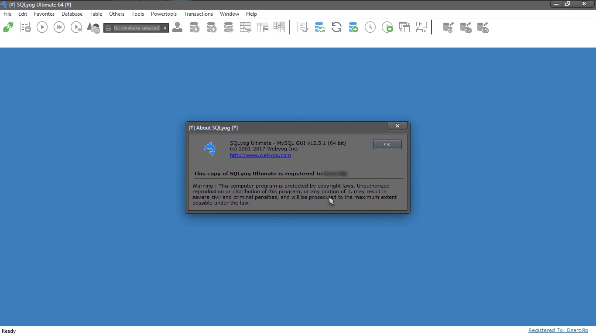596x335 pixels.
Task: Click the table with arrow export icon
Action: [246, 27]
